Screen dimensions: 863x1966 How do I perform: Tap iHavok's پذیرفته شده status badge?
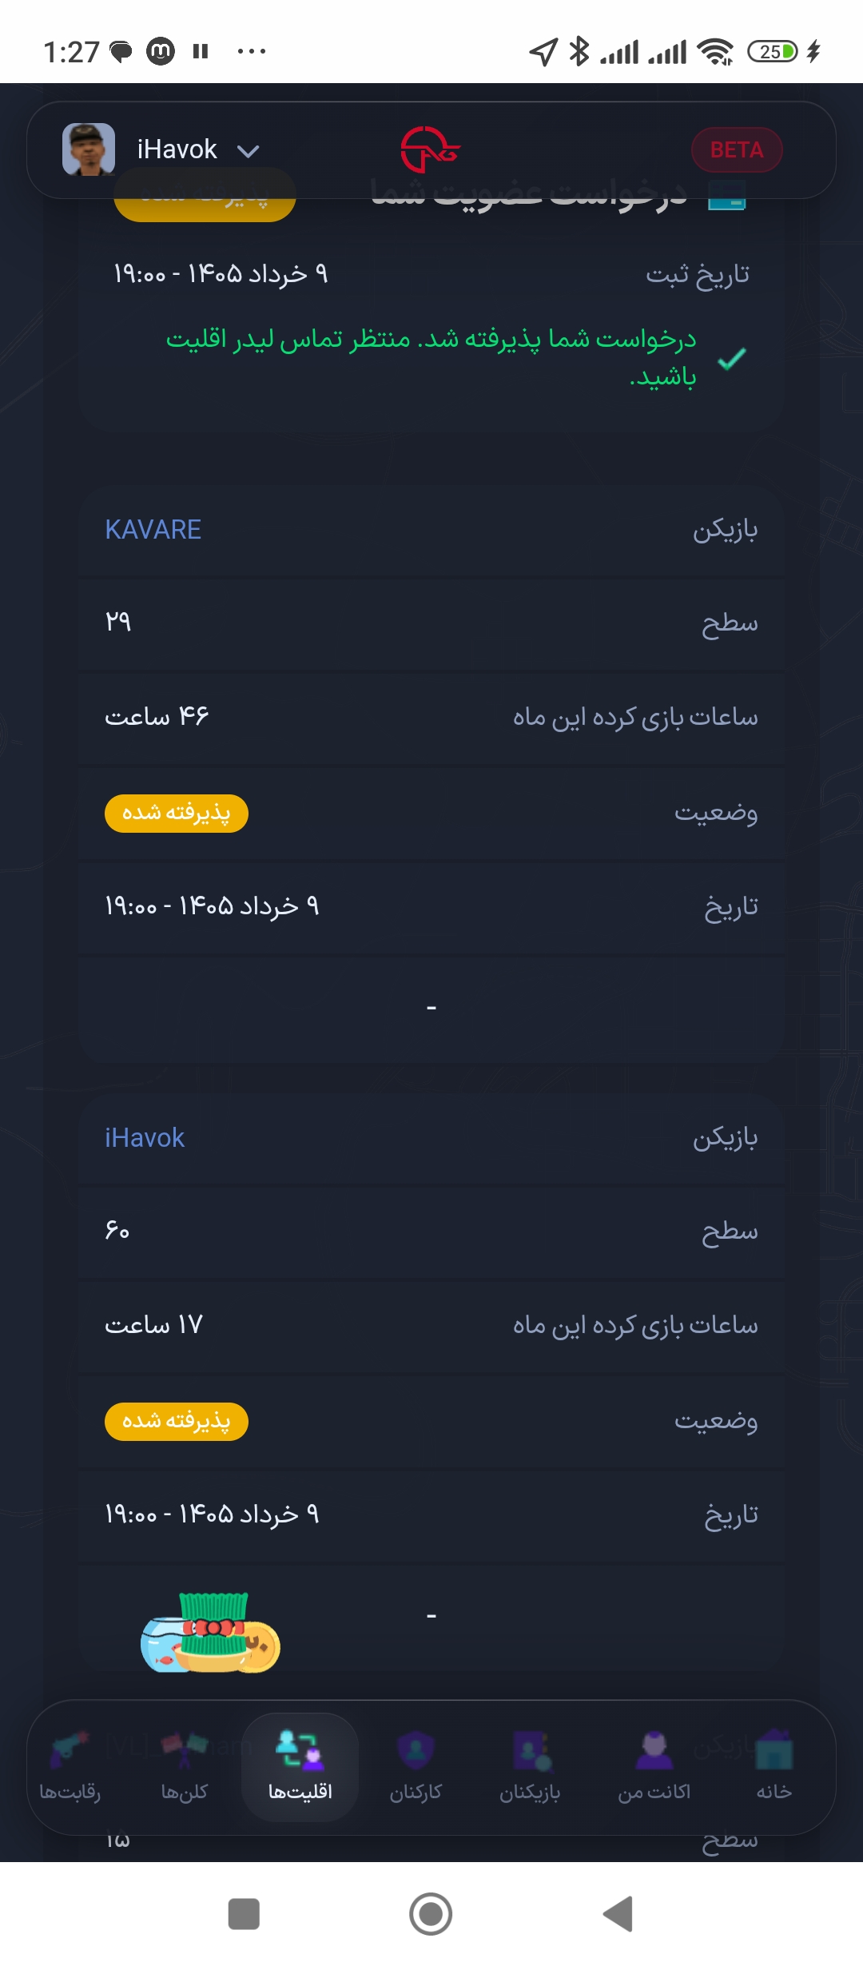coord(177,1422)
